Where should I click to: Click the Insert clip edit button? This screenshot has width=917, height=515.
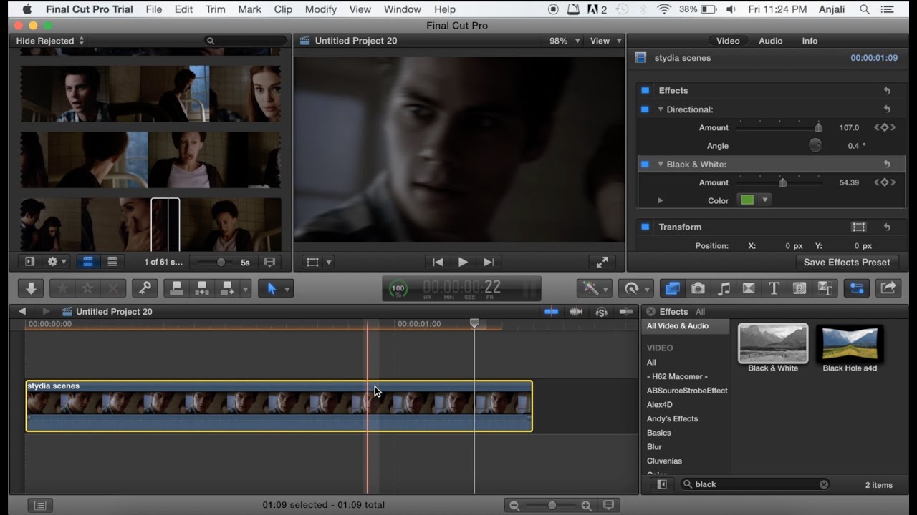pyautogui.click(x=202, y=288)
